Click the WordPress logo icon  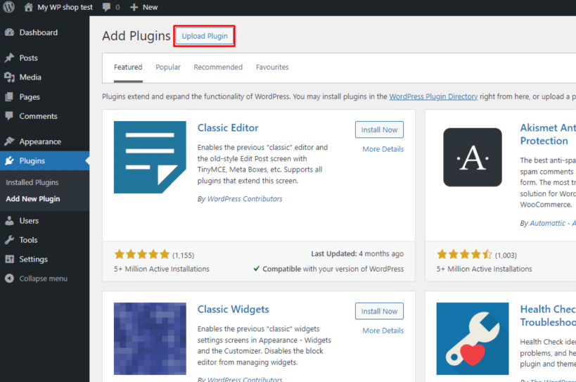8,7
